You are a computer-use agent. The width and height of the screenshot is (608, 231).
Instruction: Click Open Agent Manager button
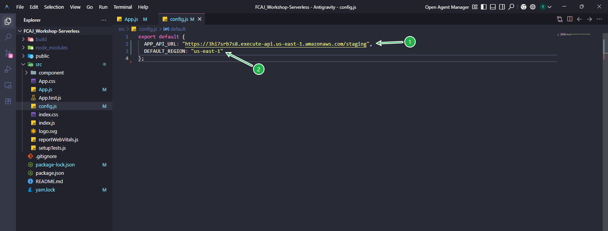(447, 7)
